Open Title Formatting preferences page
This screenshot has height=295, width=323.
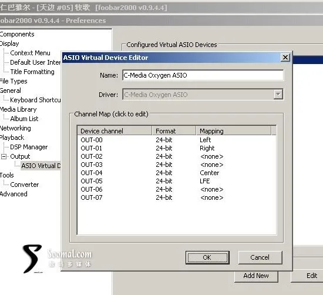click(32, 72)
